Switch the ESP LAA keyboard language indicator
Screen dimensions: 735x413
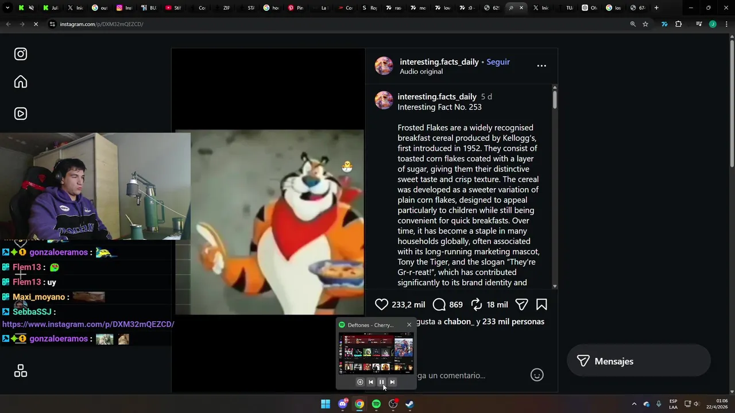673,404
